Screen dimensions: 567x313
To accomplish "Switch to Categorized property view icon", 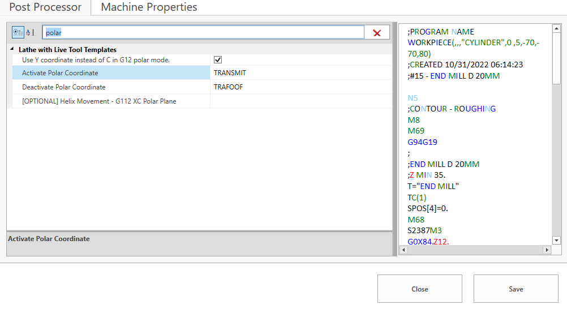I will 18,33.
